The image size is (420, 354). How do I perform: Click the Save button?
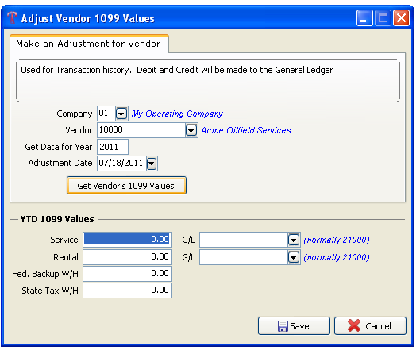click(294, 326)
